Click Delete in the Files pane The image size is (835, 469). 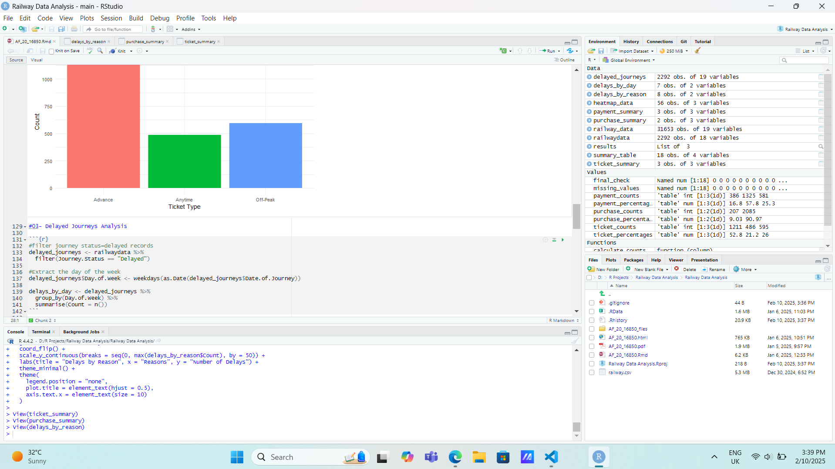click(685, 269)
